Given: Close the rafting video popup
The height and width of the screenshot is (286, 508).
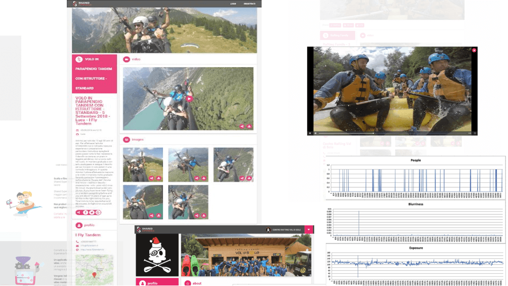Looking at the screenshot, I should 474,50.
